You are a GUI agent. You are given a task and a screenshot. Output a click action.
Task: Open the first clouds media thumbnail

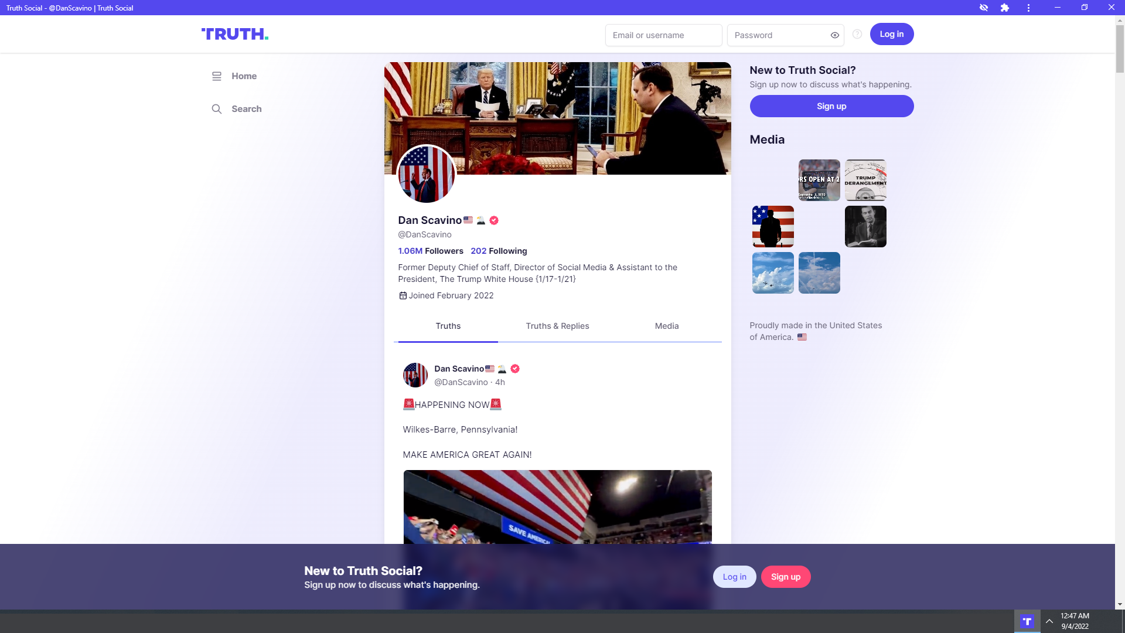[x=773, y=273]
